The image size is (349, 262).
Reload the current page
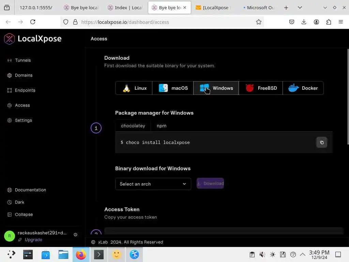[33, 22]
